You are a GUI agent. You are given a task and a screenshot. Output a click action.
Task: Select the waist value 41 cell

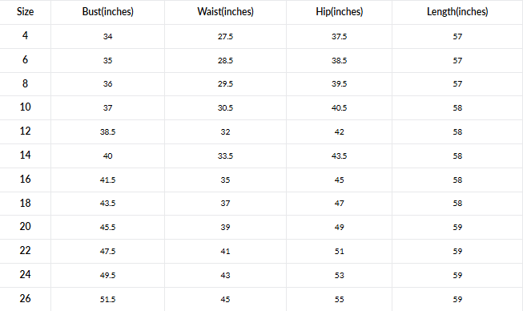tap(226, 251)
